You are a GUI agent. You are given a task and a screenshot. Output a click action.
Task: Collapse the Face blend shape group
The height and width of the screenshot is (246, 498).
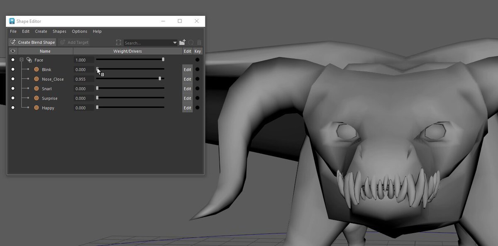(x=21, y=60)
